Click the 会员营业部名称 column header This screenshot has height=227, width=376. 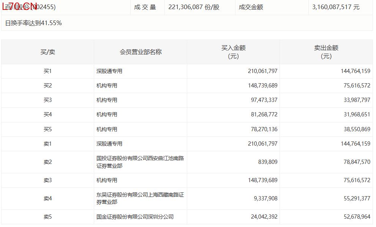click(141, 52)
